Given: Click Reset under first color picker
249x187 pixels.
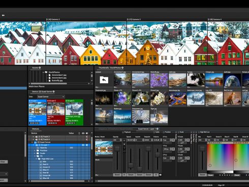Looking at the screenshot, I should pos(210,175).
